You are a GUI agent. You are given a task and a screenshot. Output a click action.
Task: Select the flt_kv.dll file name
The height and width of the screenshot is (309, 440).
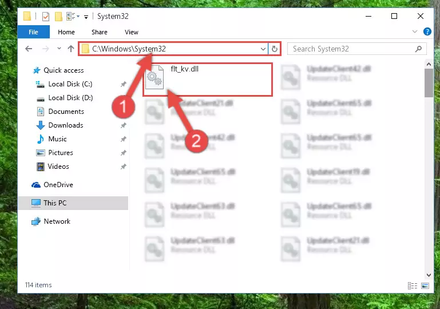coord(185,69)
